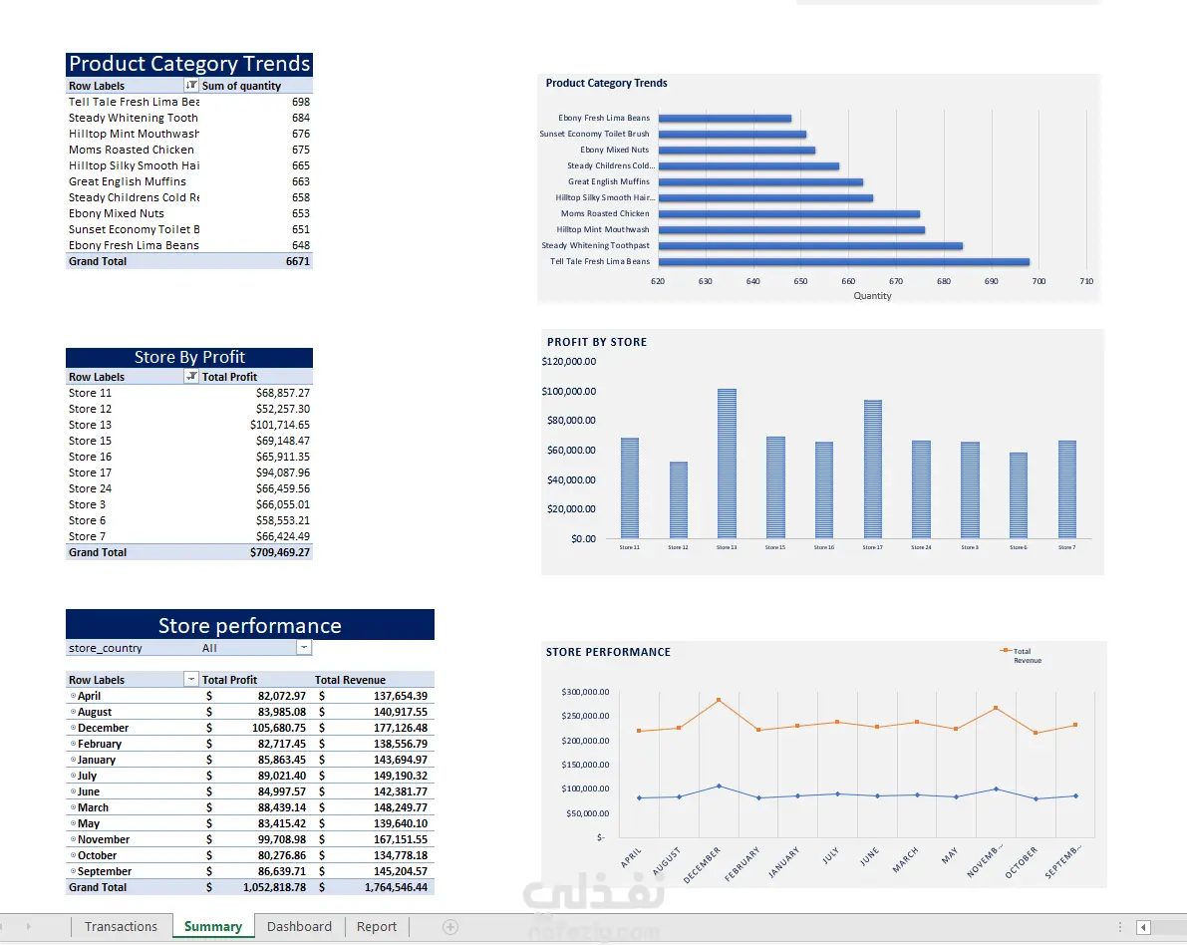
Task: Switch to the Transactions sheet tab
Action: (x=122, y=927)
